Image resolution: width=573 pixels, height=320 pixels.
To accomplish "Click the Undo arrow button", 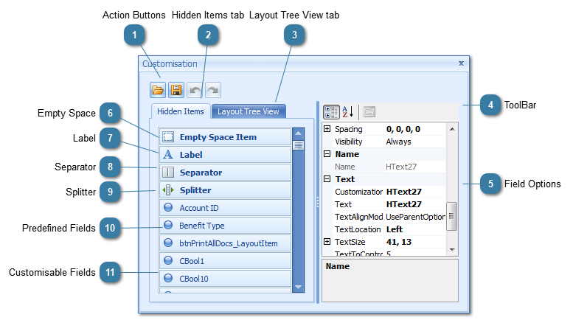I will click(x=195, y=90).
